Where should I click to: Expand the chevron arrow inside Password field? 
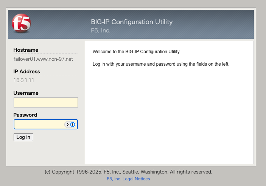click(x=67, y=125)
